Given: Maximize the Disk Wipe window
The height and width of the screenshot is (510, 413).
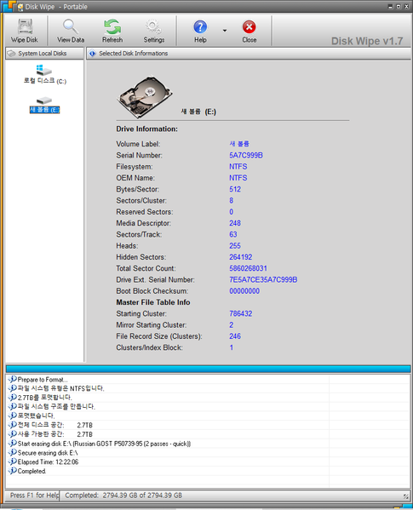Looking at the screenshot, I should (x=399, y=7).
